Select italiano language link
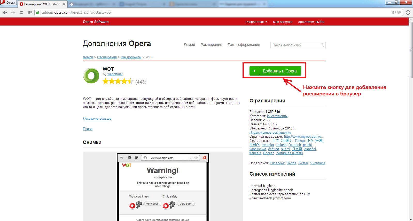The width and height of the screenshot is (413, 221). [x=281, y=145]
